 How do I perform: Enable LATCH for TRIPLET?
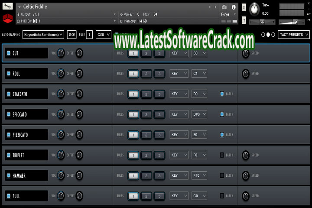click(x=222, y=155)
